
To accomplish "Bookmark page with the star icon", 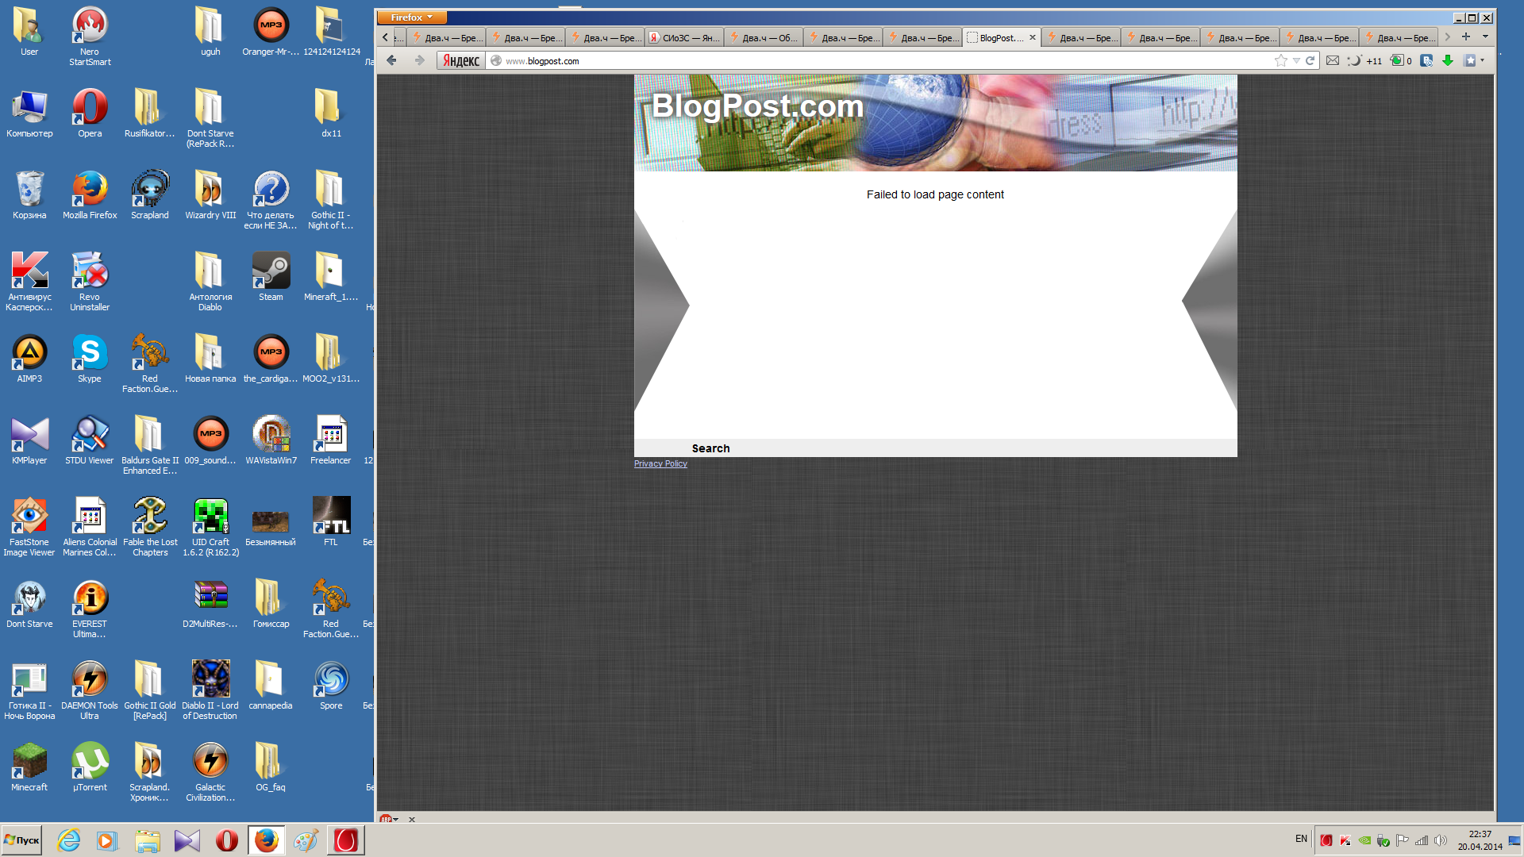I will (x=1280, y=60).
